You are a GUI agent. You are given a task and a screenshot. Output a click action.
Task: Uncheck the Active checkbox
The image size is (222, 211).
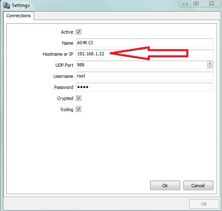(78, 32)
